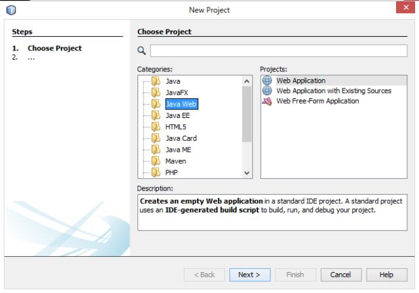Click the Web Application globe icon
Viewport: 419px width, 293px height.
267,80
